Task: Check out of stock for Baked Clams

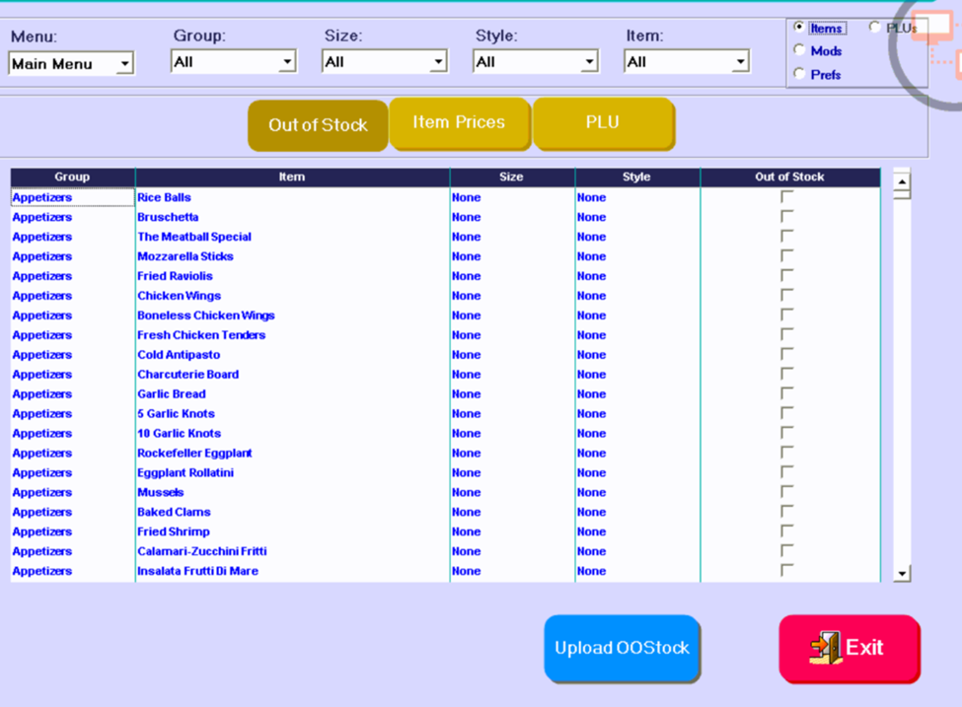Action: [x=786, y=511]
